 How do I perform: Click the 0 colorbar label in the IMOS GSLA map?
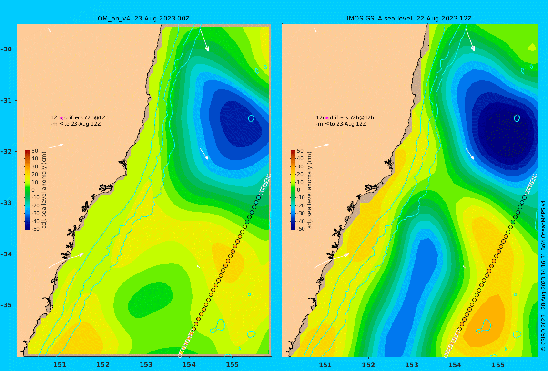[x=298, y=190]
